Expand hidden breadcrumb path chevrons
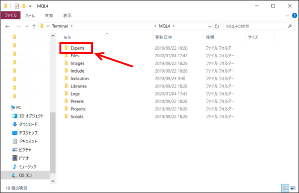 click(x=48, y=26)
